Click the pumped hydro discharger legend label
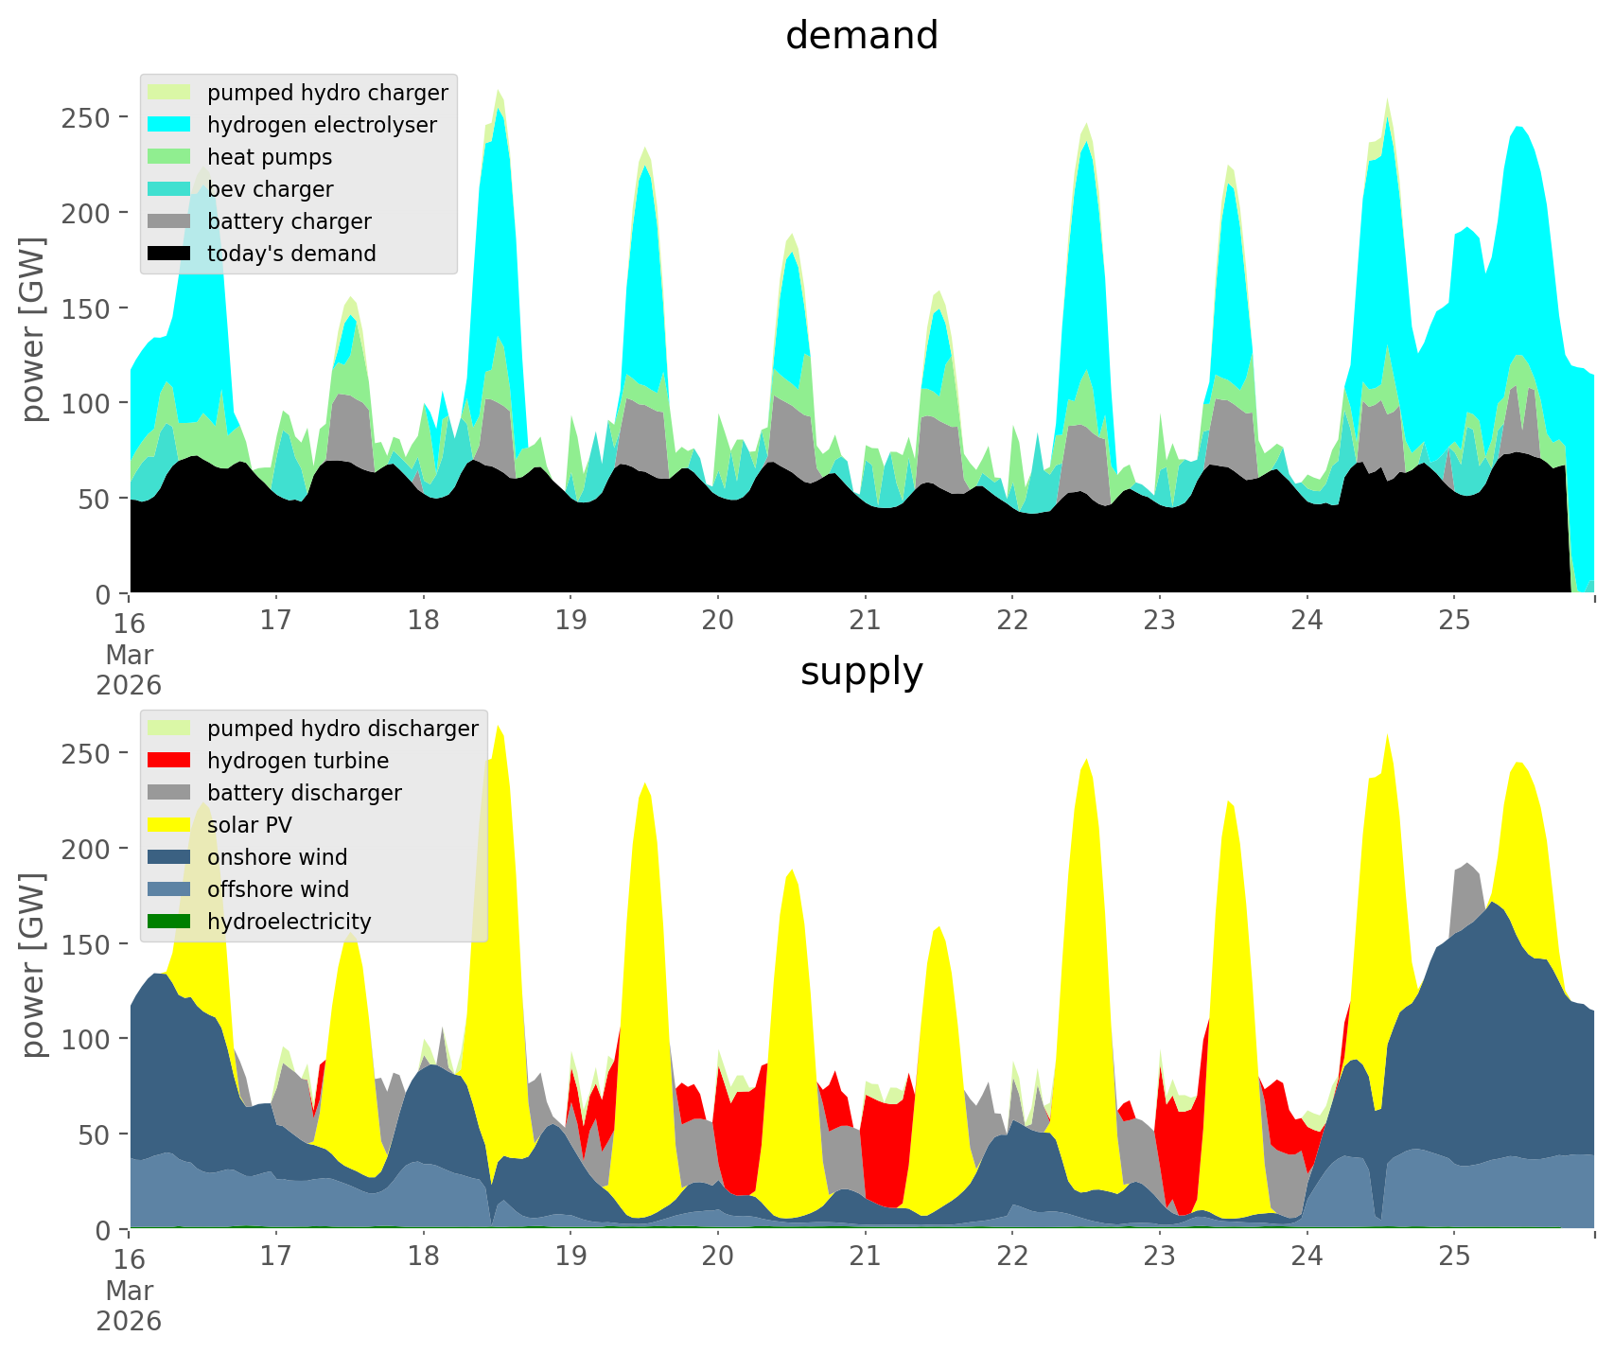Viewport: 1614px width, 1354px height. (x=342, y=729)
